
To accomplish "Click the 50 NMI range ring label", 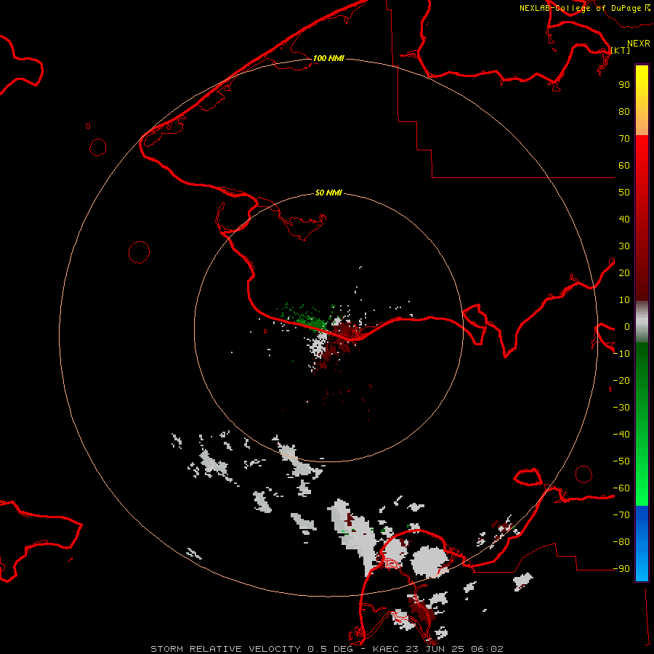I will (x=328, y=193).
